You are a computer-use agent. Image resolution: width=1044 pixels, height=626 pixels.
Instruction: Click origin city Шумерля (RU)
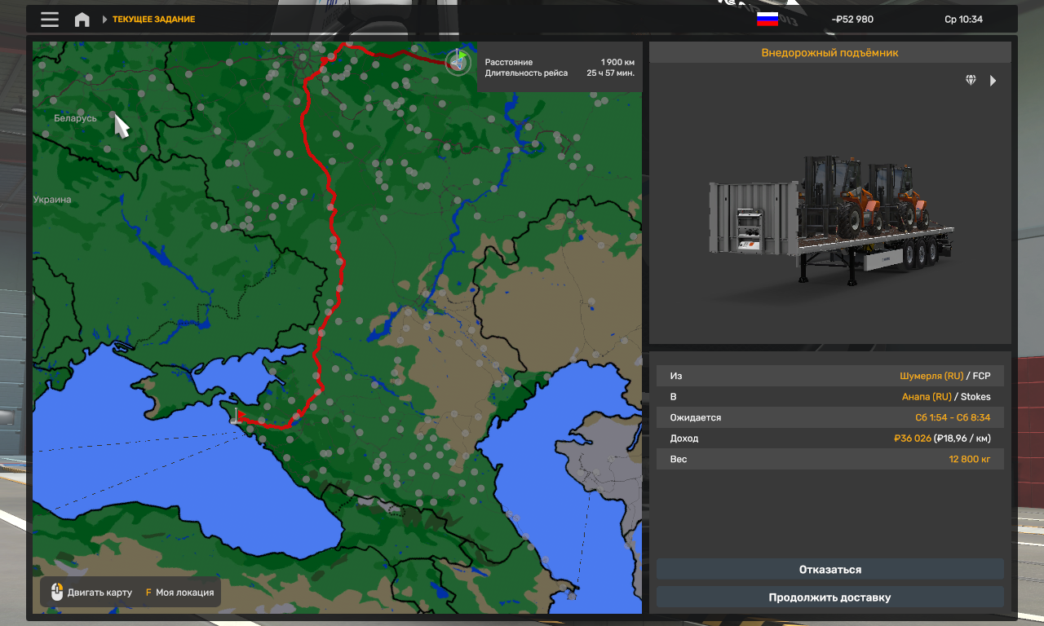[x=931, y=376]
